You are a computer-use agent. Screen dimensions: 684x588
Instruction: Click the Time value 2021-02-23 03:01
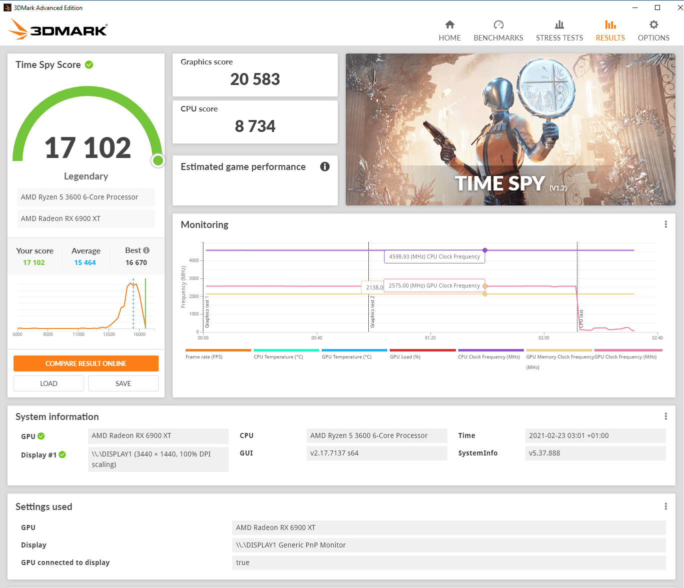click(595, 435)
